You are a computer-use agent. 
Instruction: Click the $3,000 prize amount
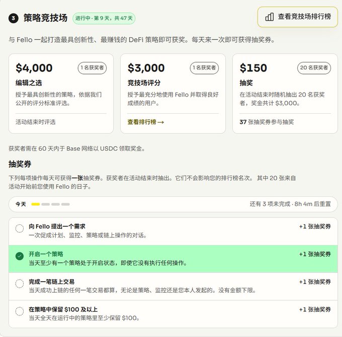(x=146, y=68)
